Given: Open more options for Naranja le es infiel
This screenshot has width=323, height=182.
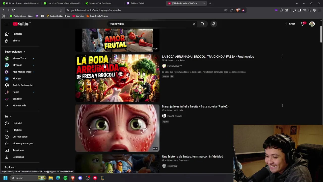Looking at the screenshot, I should click(282, 106).
